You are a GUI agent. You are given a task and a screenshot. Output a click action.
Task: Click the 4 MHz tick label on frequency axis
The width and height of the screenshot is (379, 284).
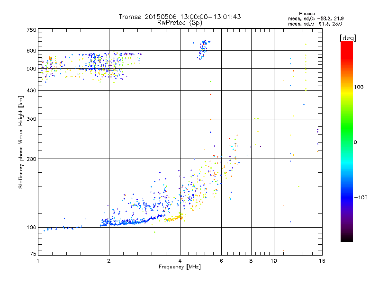tap(180, 261)
